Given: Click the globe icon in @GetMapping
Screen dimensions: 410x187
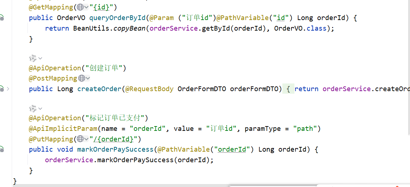Looking at the screenshot, I should coord(80,8).
